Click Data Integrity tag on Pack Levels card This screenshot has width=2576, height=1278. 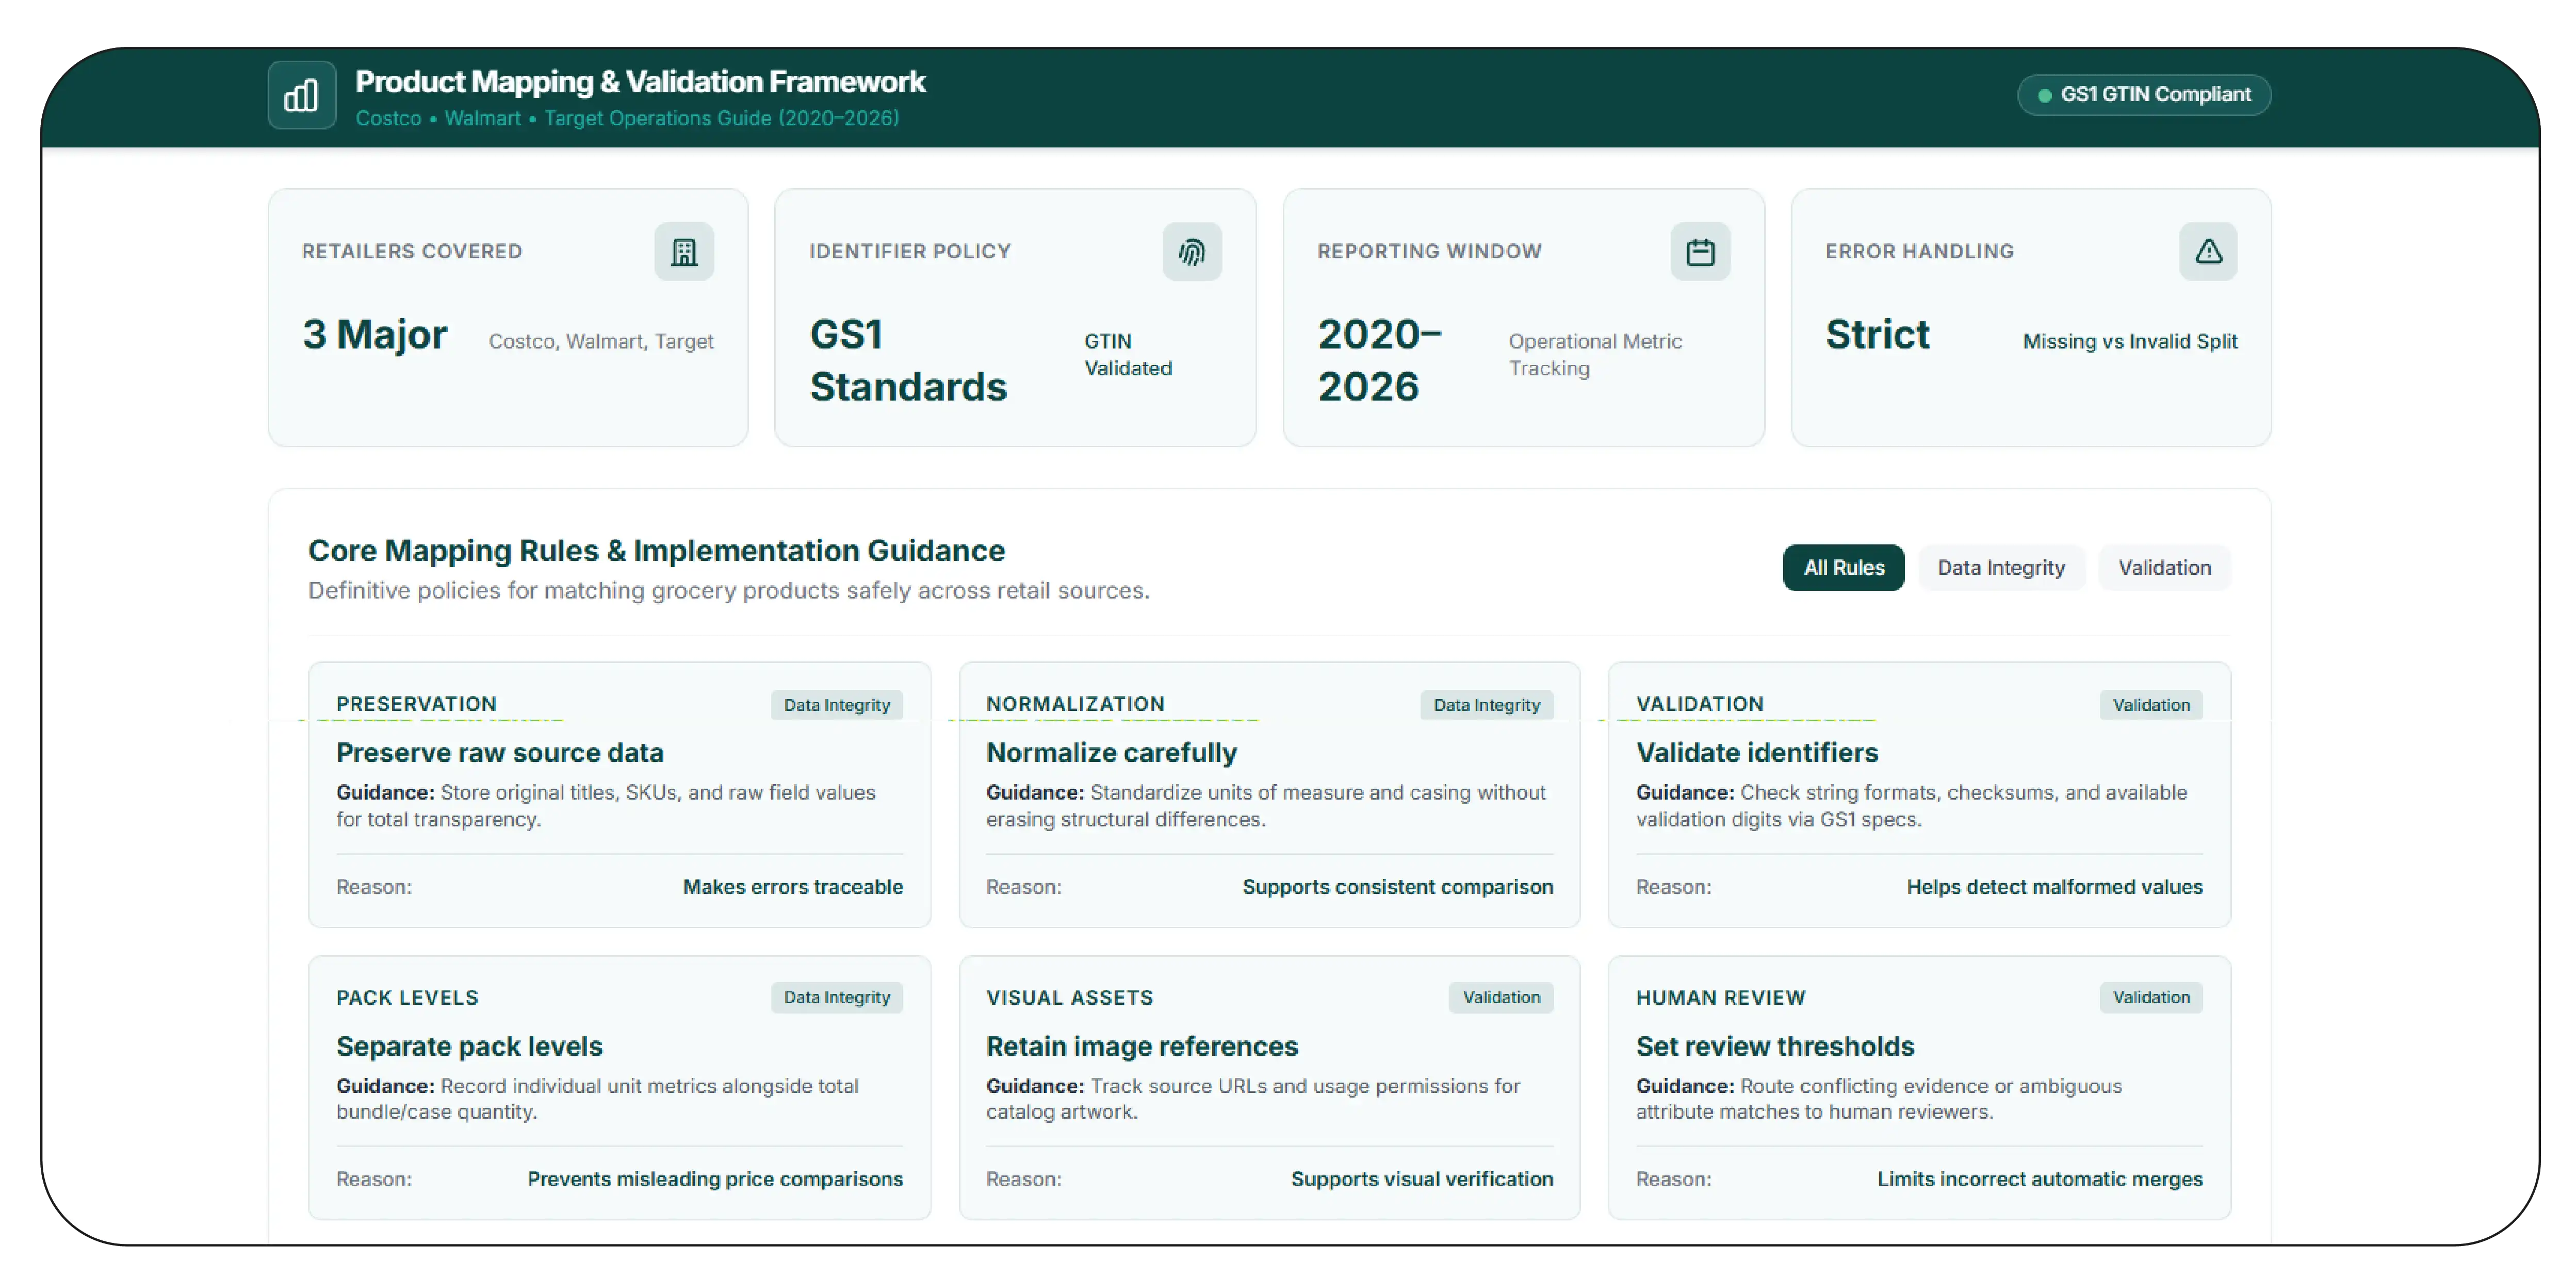(x=836, y=997)
